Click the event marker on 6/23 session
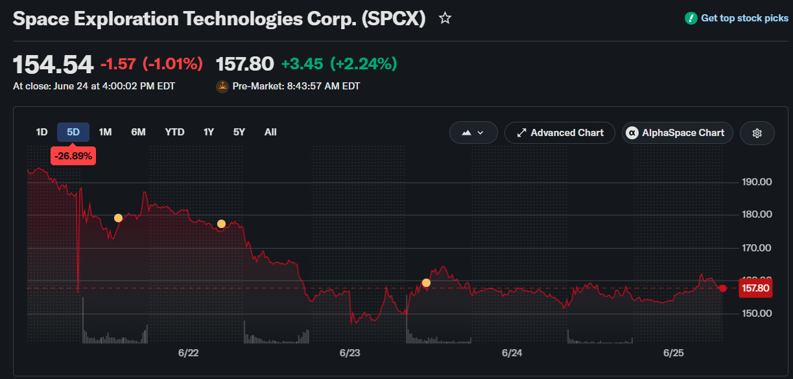 point(426,283)
